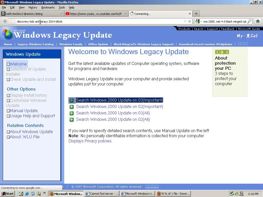Expand the quick launch chevron on taskbar
263x197 pixels.
tap(44, 193)
